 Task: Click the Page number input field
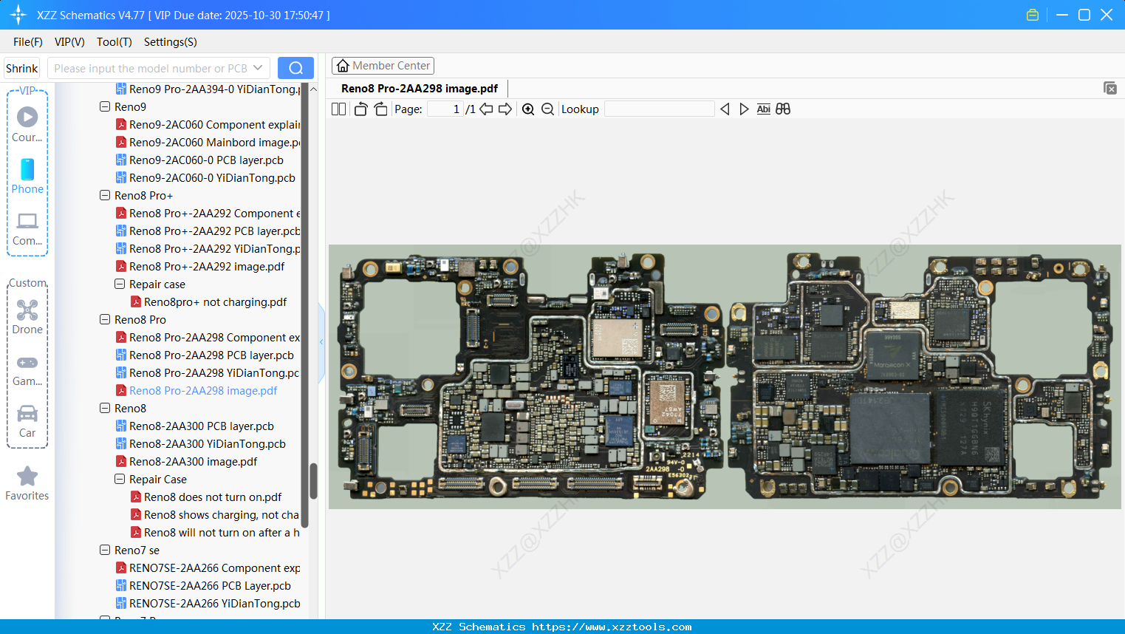coord(445,109)
